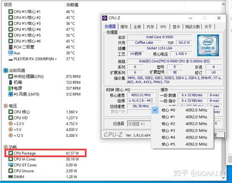The height and width of the screenshot is (183, 232).
Task: Click the 56 °C core #3 temperature
Action: [70, 23]
